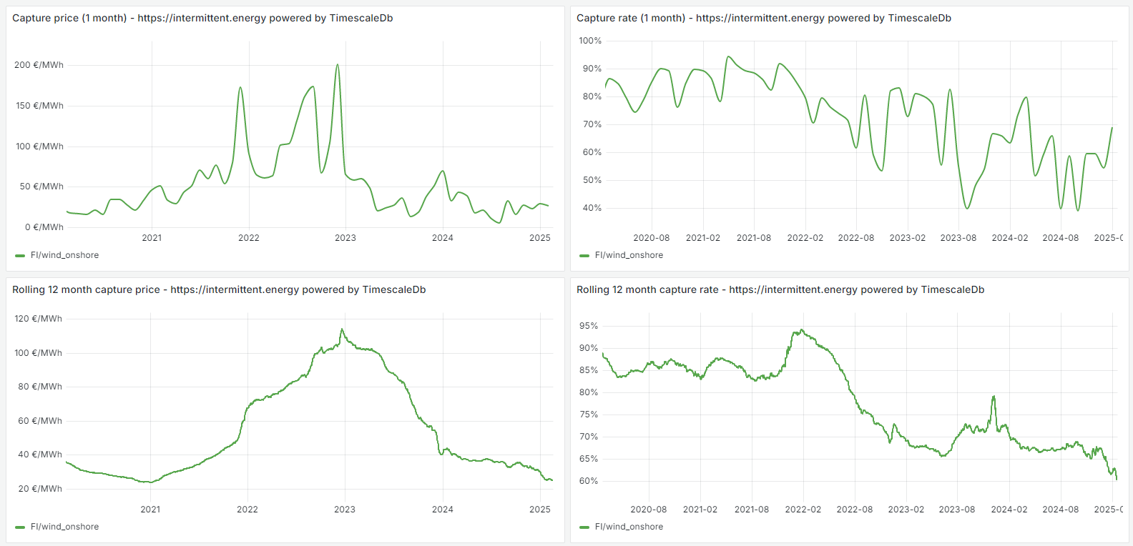Viewport: 1133px width, 546px height.
Task: Open Rolling 12 month capture rate panel menu
Action: pos(780,289)
